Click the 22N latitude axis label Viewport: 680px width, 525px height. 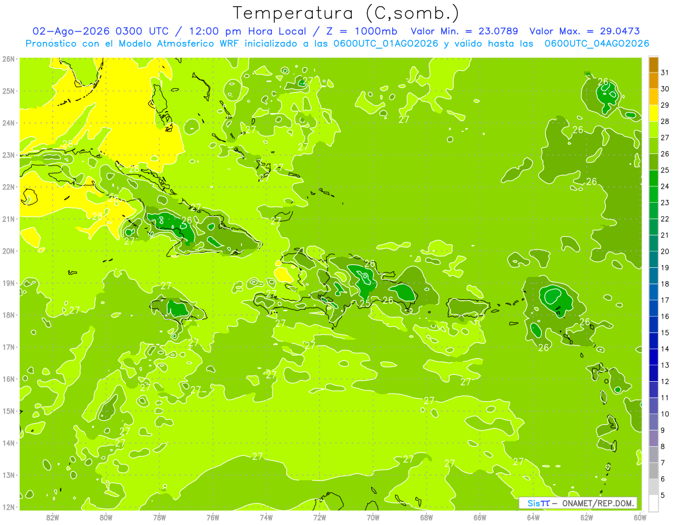(8, 187)
